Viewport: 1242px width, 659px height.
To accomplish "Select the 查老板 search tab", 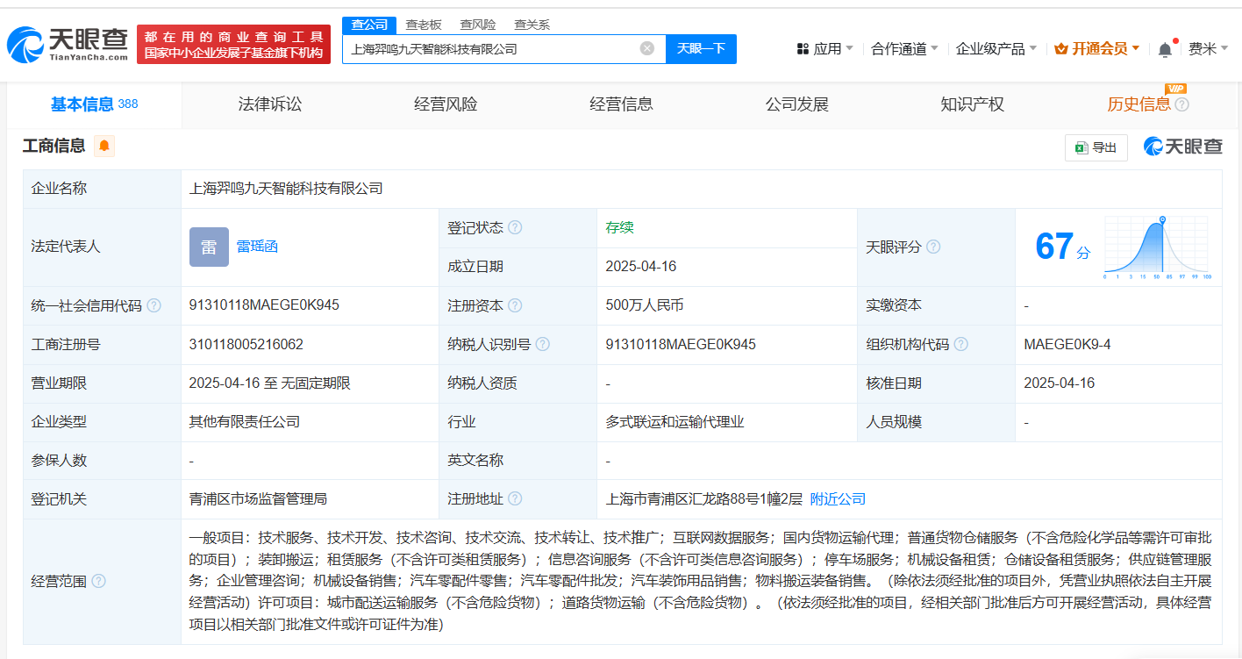I will (x=424, y=25).
